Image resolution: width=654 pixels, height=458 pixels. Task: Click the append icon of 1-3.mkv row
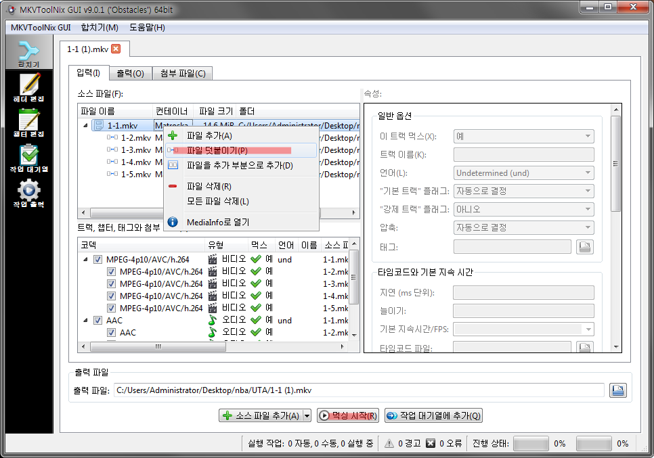[112, 150]
